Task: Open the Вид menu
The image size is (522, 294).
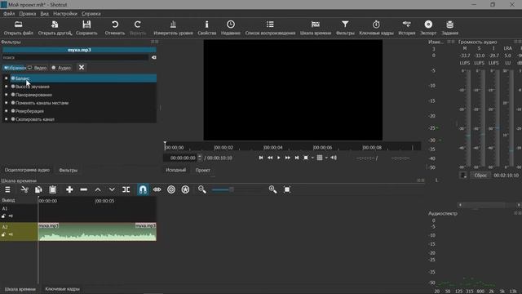Action: [45, 14]
